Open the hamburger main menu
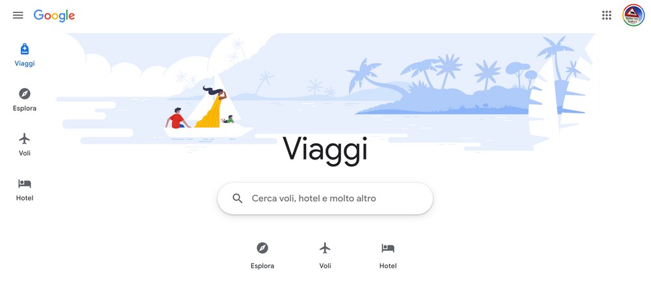Screen dimensions: 651x293 18,16
